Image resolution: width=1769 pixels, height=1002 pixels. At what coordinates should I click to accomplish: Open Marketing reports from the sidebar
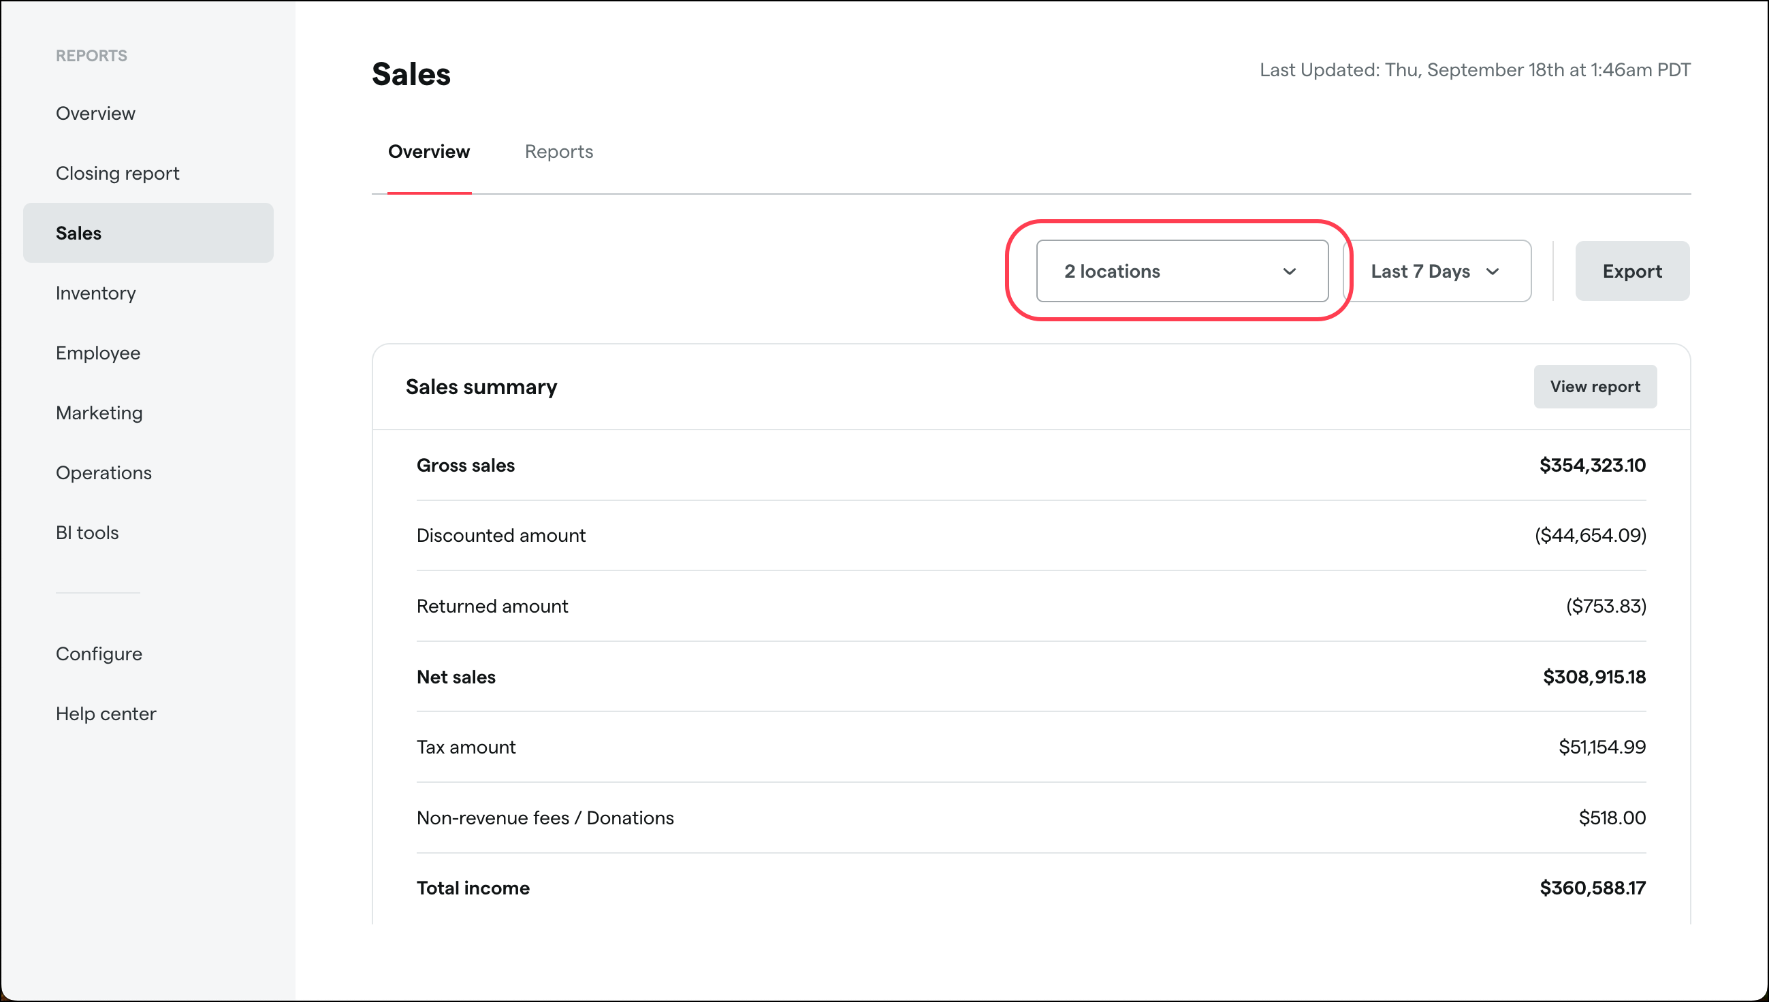pyautogui.click(x=99, y=413)
